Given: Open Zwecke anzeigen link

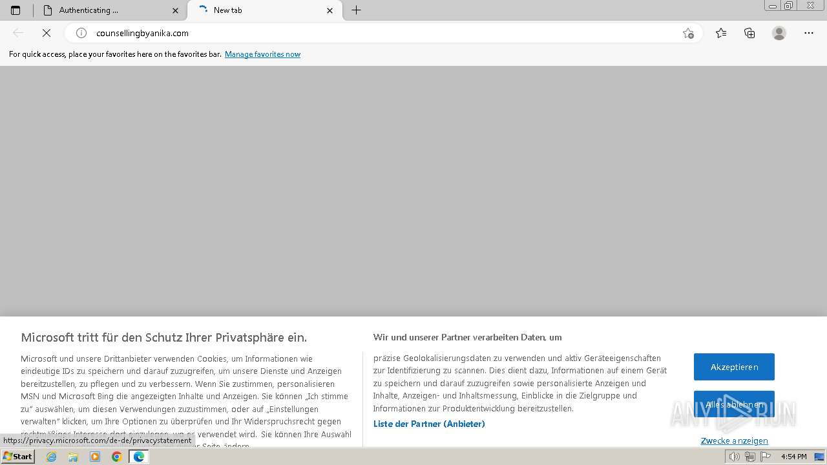Looking at the screenshot, I should tap(734, 440).
